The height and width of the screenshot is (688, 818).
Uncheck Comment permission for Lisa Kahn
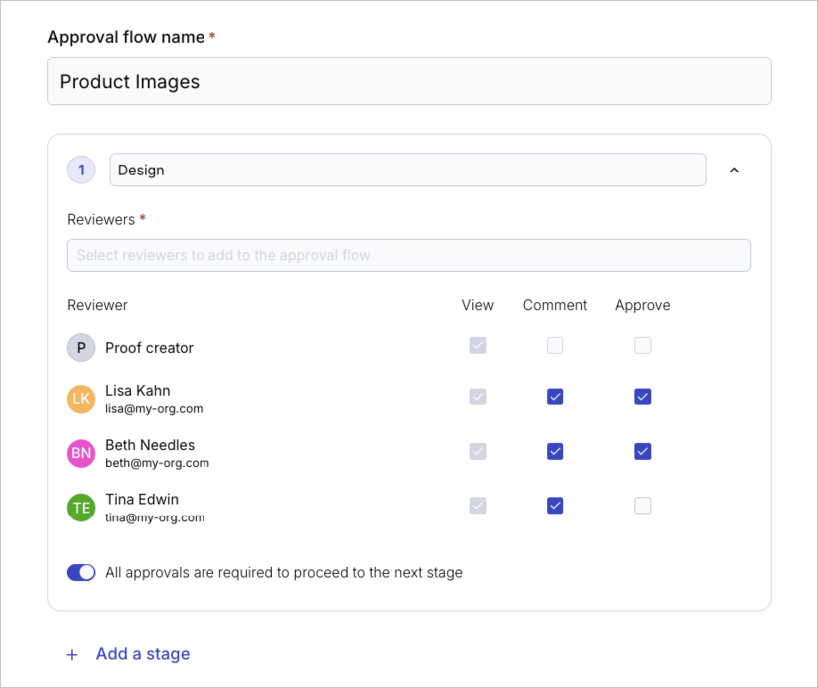[554, 396]
